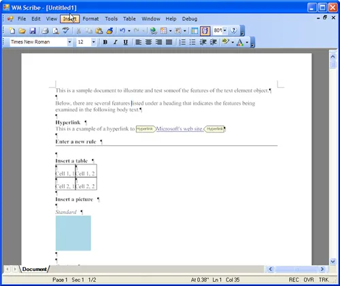Click the document layout pane icon
This screenshot has width=340, height=286.
pos(194,31)
